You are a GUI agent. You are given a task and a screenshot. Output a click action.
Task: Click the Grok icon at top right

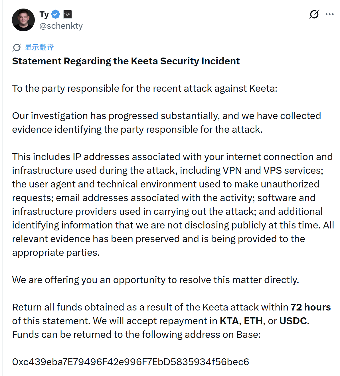click(x=314, y=14)
